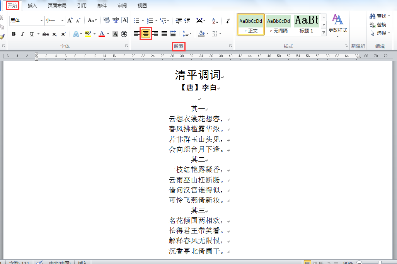397x264 pixels.
Task: Open the phonetic guide (wén) tool
Action: (116, 20)
